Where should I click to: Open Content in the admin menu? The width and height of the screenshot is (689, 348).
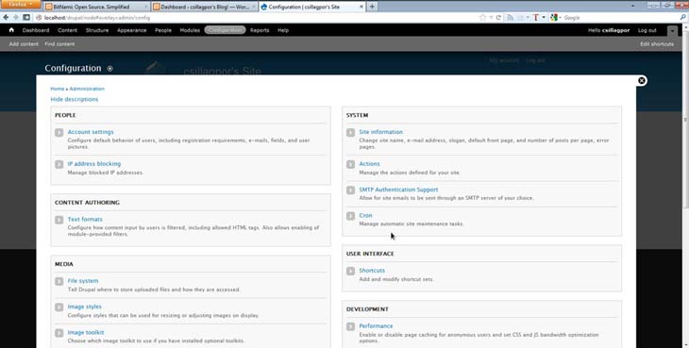click(x=67, y=30)
